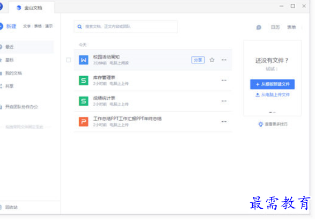Screen dimensions: 315x220
Task: Click the document search input field
Action: [x=126, y=26]
